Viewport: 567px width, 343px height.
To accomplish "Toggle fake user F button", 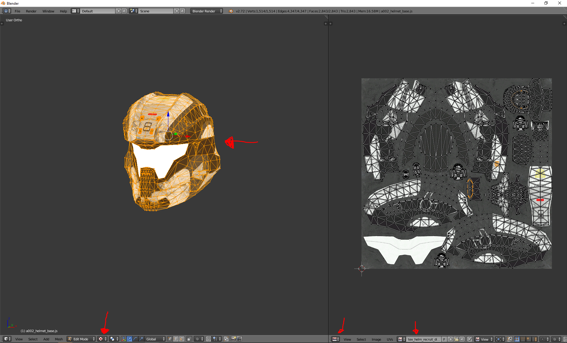I will (x=444, y=339).
